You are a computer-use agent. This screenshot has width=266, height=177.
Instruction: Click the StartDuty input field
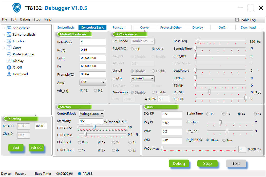[x=91, y=121]
